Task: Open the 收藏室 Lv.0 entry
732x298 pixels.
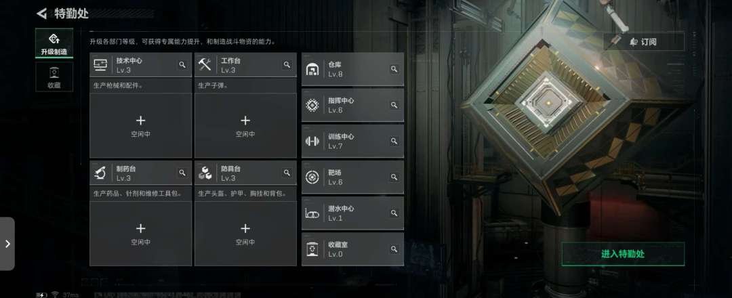Action: 352,249
